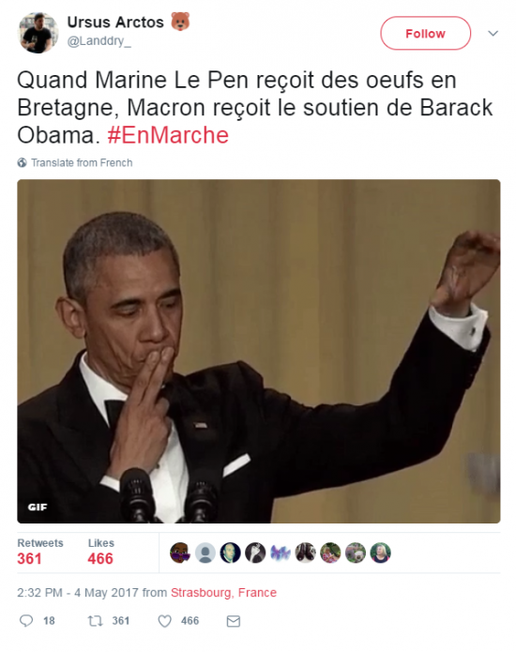The height and width of the screenshot is (652, 516).
Task: Click the reply speech bubble icon
Action: (x=26, y=621)
